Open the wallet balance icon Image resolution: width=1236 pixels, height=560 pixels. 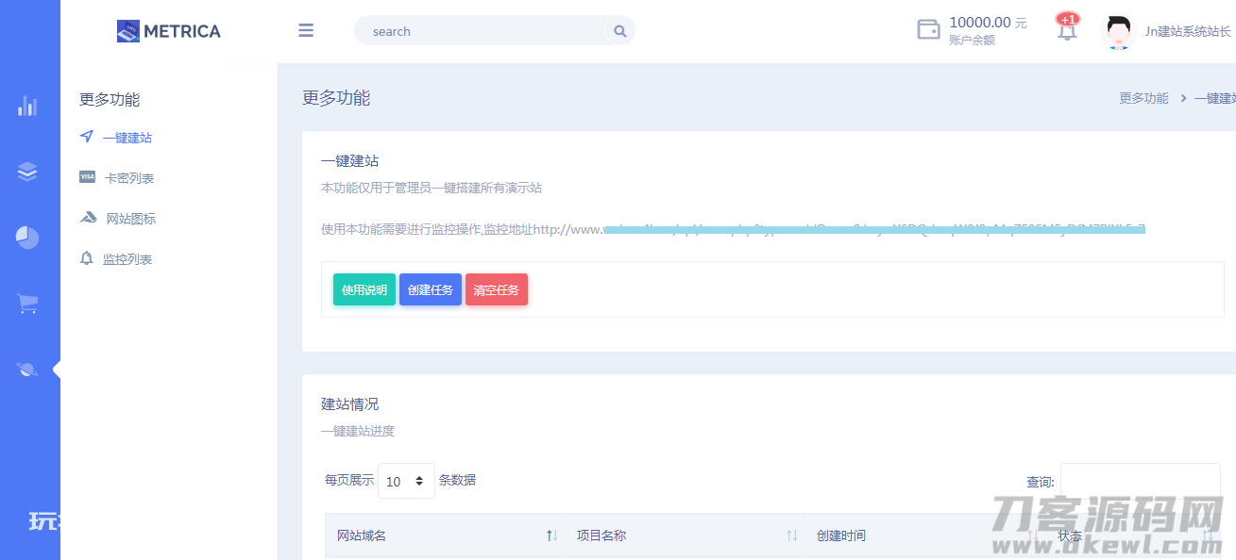[929, 29]
